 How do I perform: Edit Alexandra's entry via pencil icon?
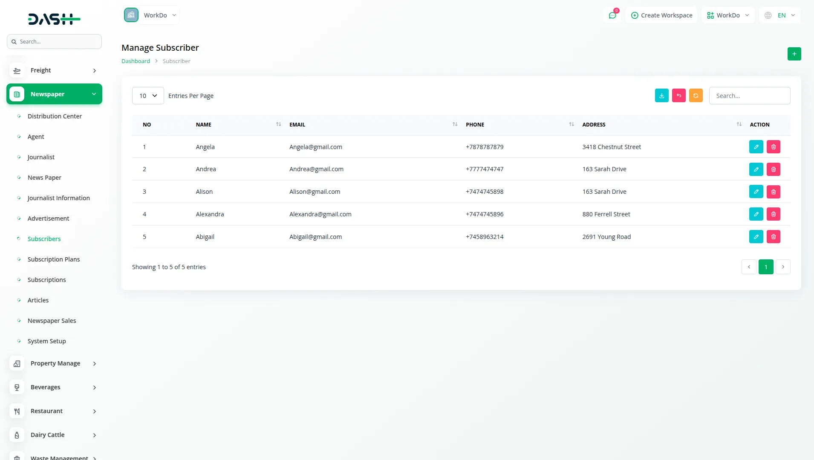pyautogui.click(x=756, y=214)
